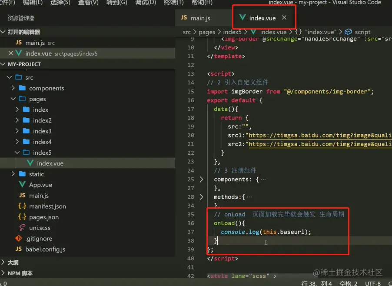The width and height of the screenshot is (392, 286).
Task: Click the Sass icon of uni.scss
Action: click(x=22, y=227)
